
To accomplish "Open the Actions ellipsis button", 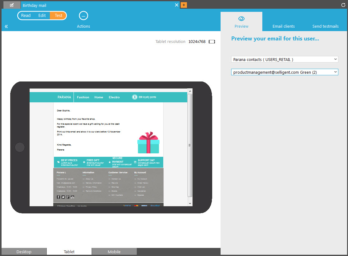I will [83, 16].
